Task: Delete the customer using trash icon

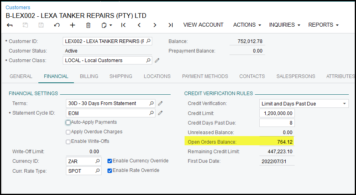Action: tap(88, 25)
